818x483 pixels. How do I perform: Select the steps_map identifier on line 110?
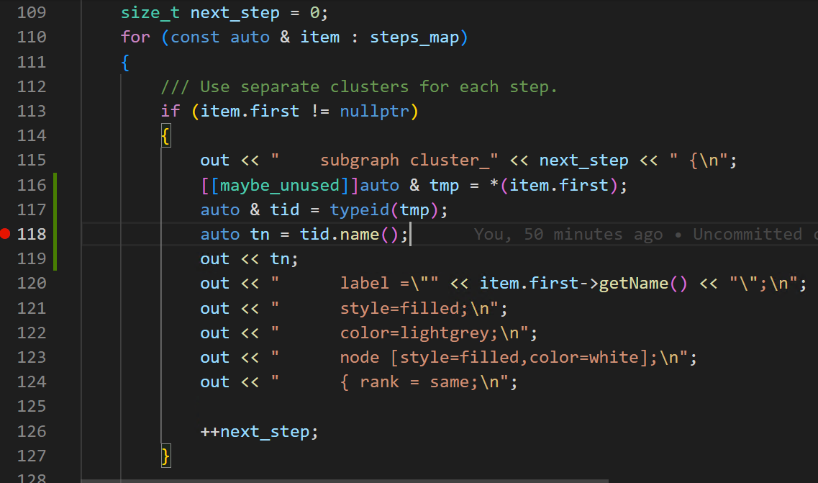point(415,37)
